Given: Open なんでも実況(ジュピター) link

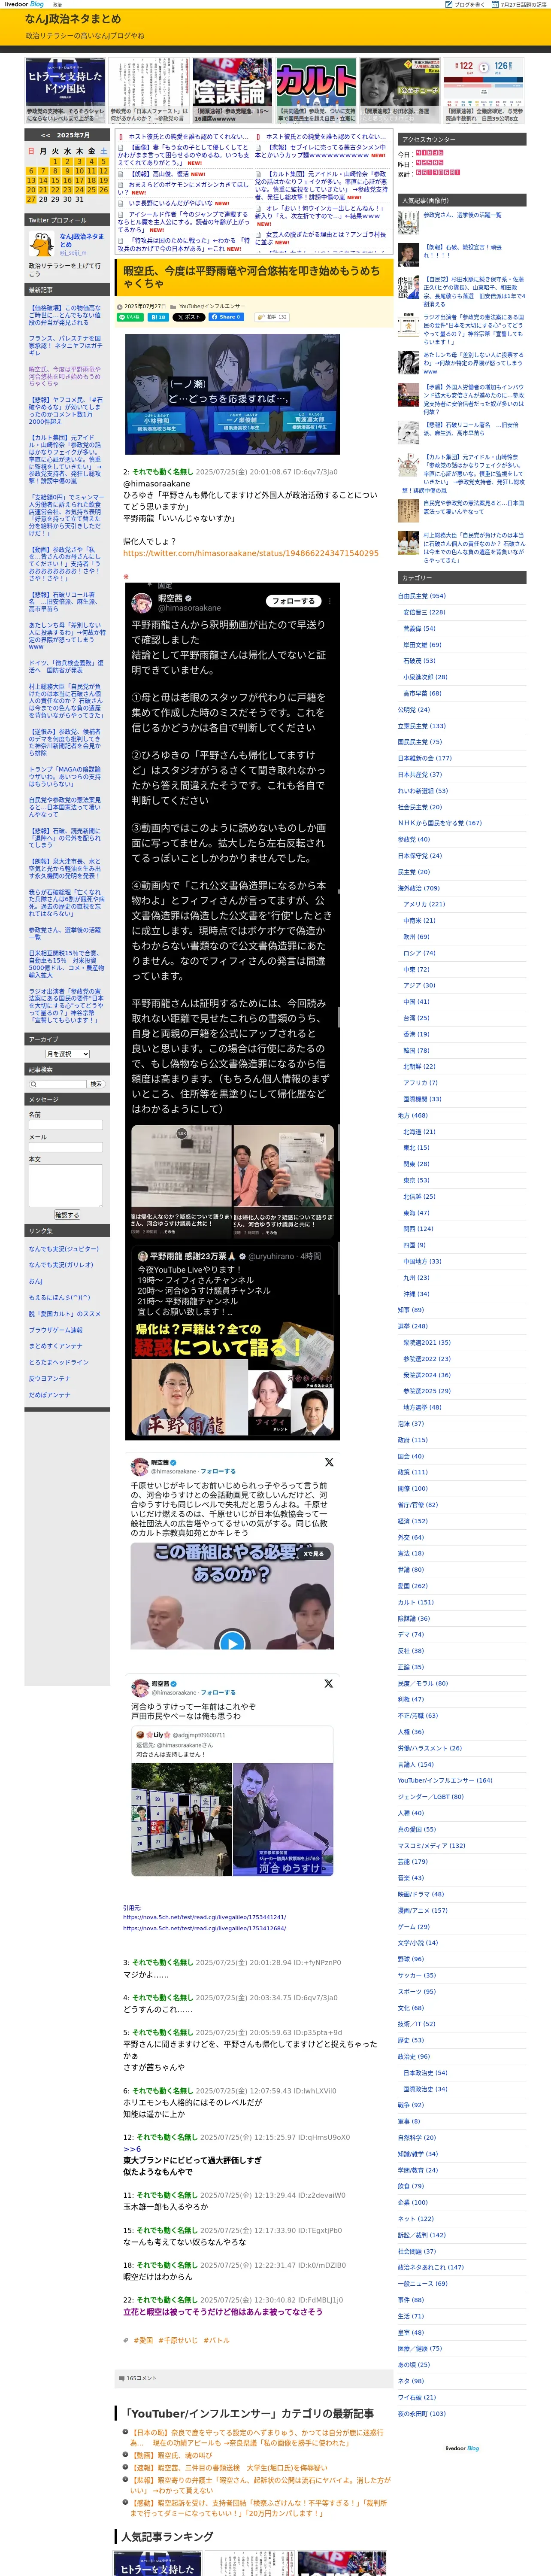Looking at the screenshot, I should point(64,1249).
